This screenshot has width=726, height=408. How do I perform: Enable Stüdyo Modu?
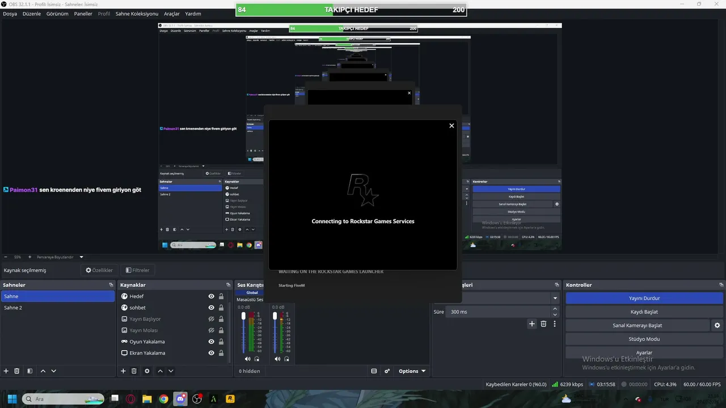(x=644, y=339)
